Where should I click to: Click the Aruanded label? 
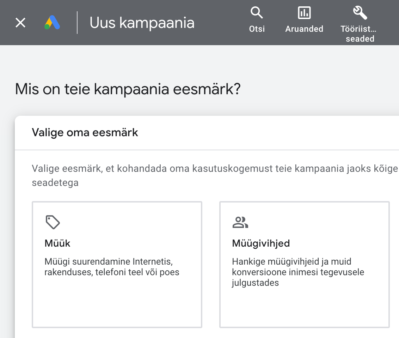(x=304, y=29)
